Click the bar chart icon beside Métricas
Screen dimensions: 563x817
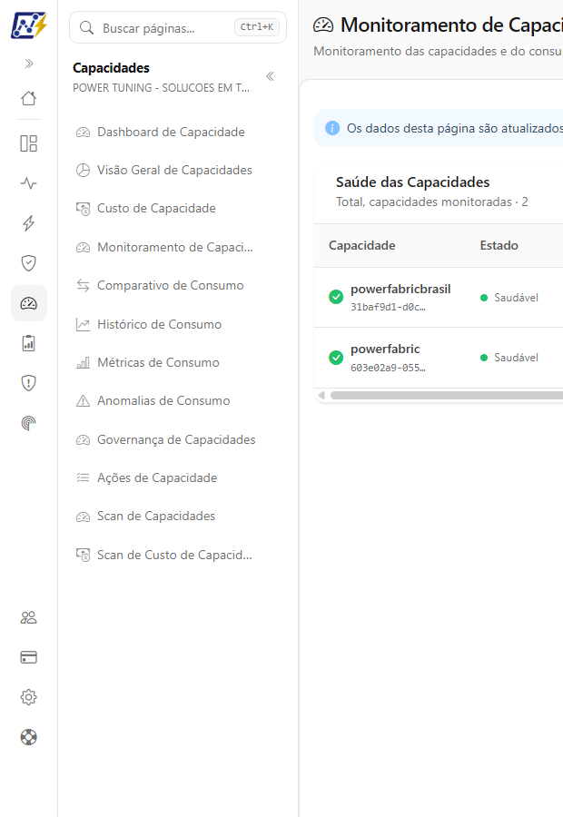[83, 362]
